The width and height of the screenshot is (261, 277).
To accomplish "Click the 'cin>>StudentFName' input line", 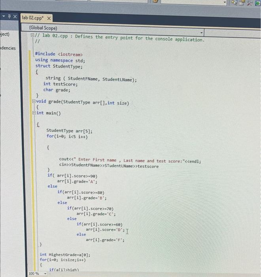I will coord(109,165).
